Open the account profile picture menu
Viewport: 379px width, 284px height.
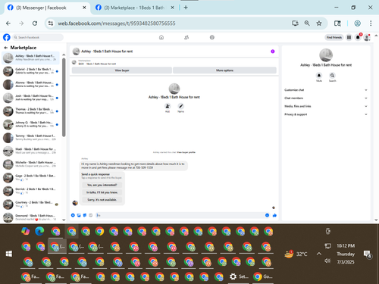pyautogui.click(x=367, y=38)
